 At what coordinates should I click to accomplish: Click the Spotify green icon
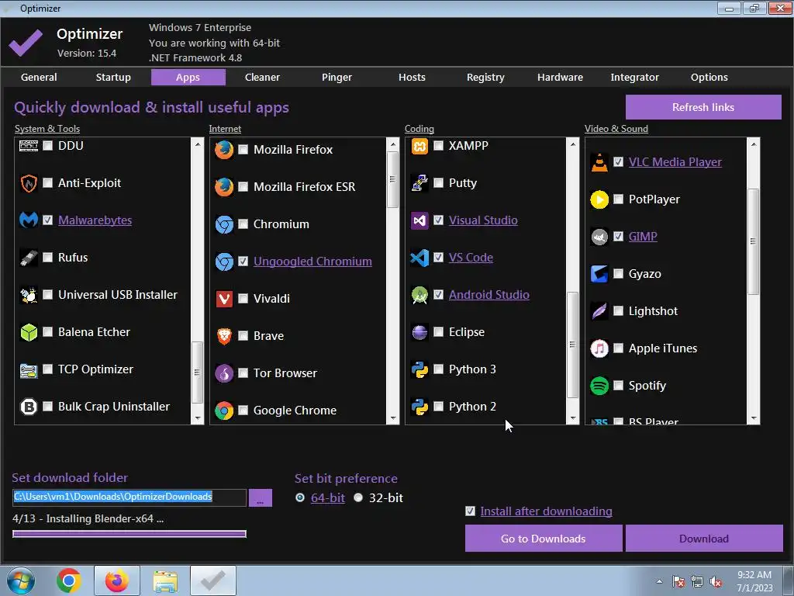(x=599, y=386)
